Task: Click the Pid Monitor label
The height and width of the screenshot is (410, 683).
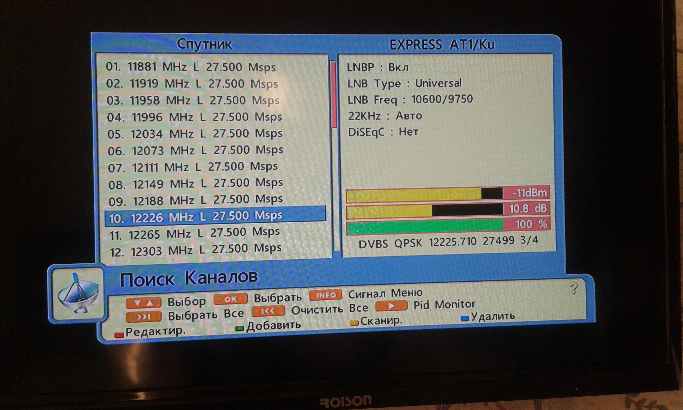Action: (x=444, y=305)
